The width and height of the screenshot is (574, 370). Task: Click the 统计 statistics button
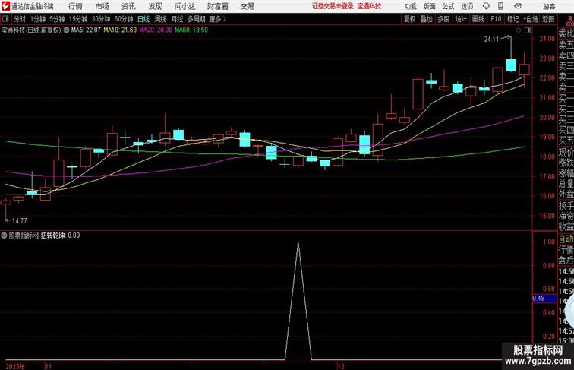click(x=461, y=19)
